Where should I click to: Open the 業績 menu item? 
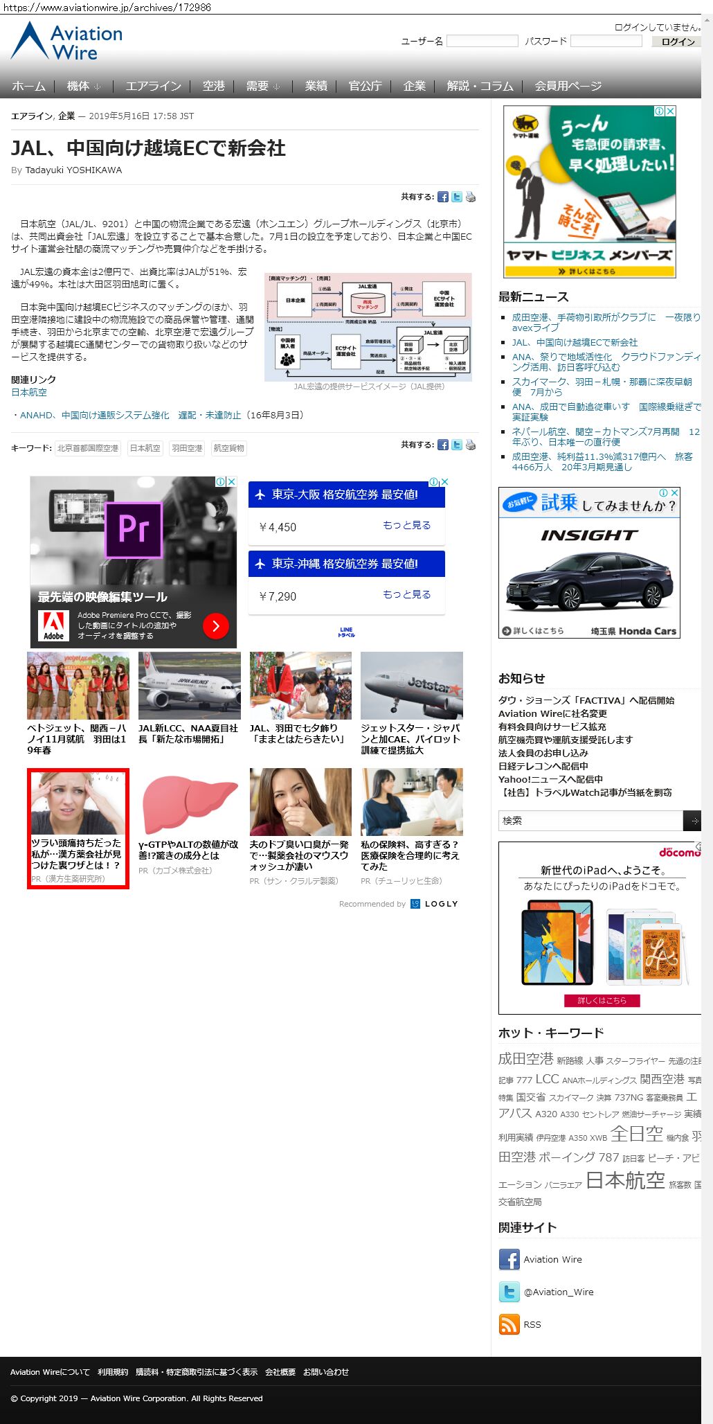tap(316, 86)
